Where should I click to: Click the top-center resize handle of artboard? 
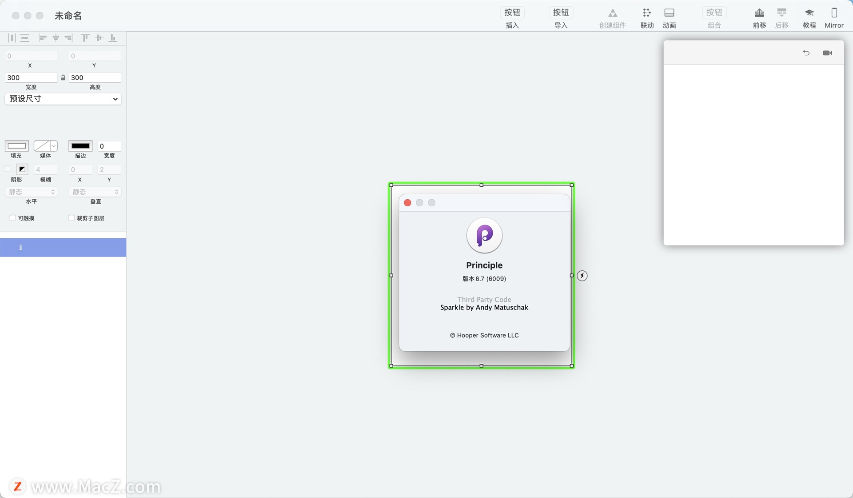481,185
